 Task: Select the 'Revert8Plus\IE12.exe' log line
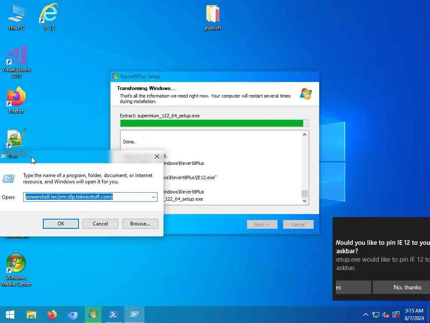(190, 177)
